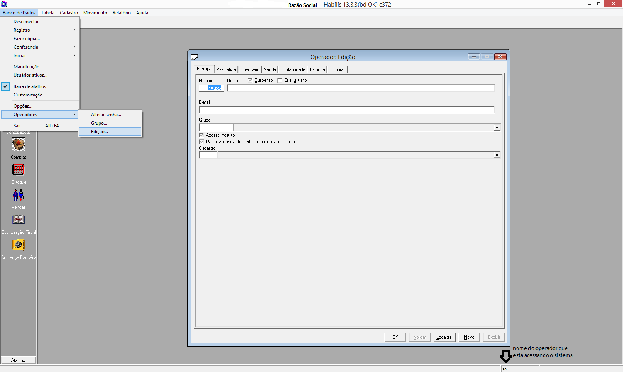Enable the Criar usuário checkbox
Viewport: 623px width, 372px height.
tap(280, 80)
